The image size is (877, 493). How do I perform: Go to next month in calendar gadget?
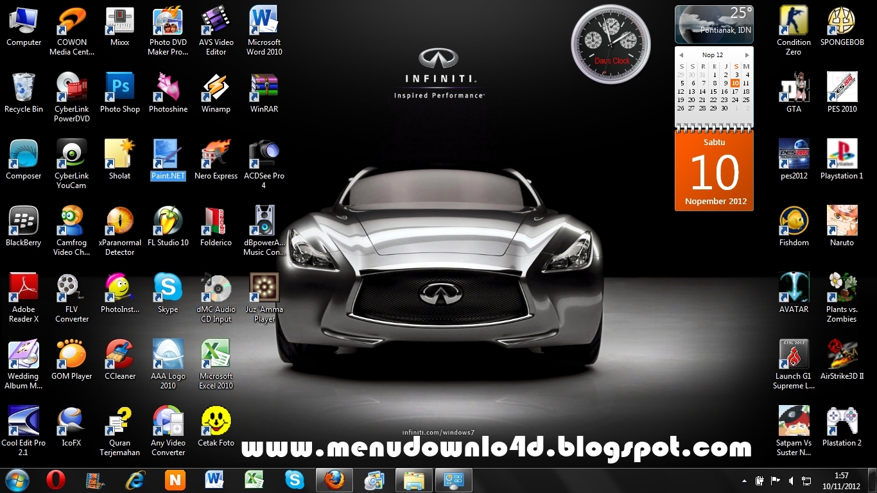click(x=747, y=55)
